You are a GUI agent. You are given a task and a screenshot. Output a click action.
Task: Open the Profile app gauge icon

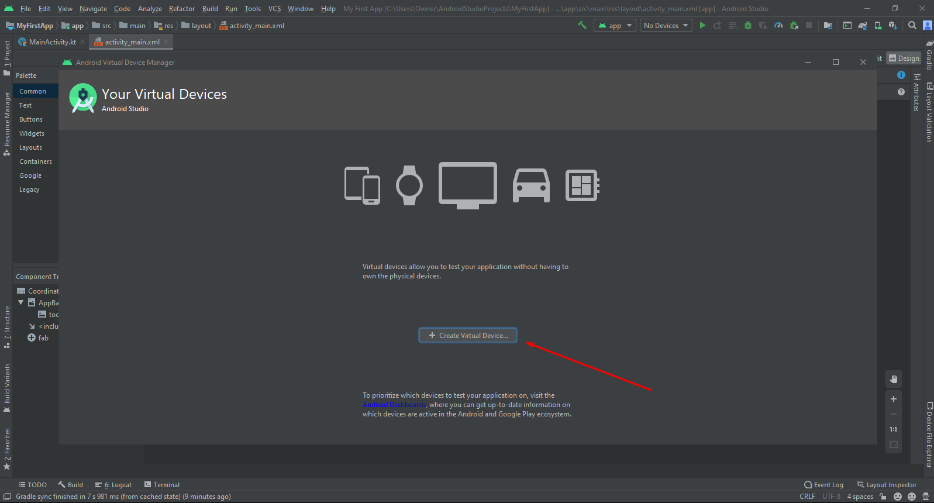pyautogui.click(x=778, y=25)
